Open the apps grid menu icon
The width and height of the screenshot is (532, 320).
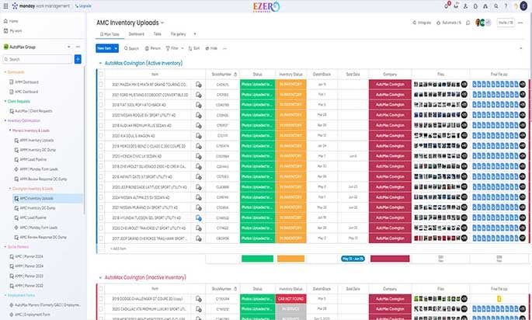click(5, 5)
